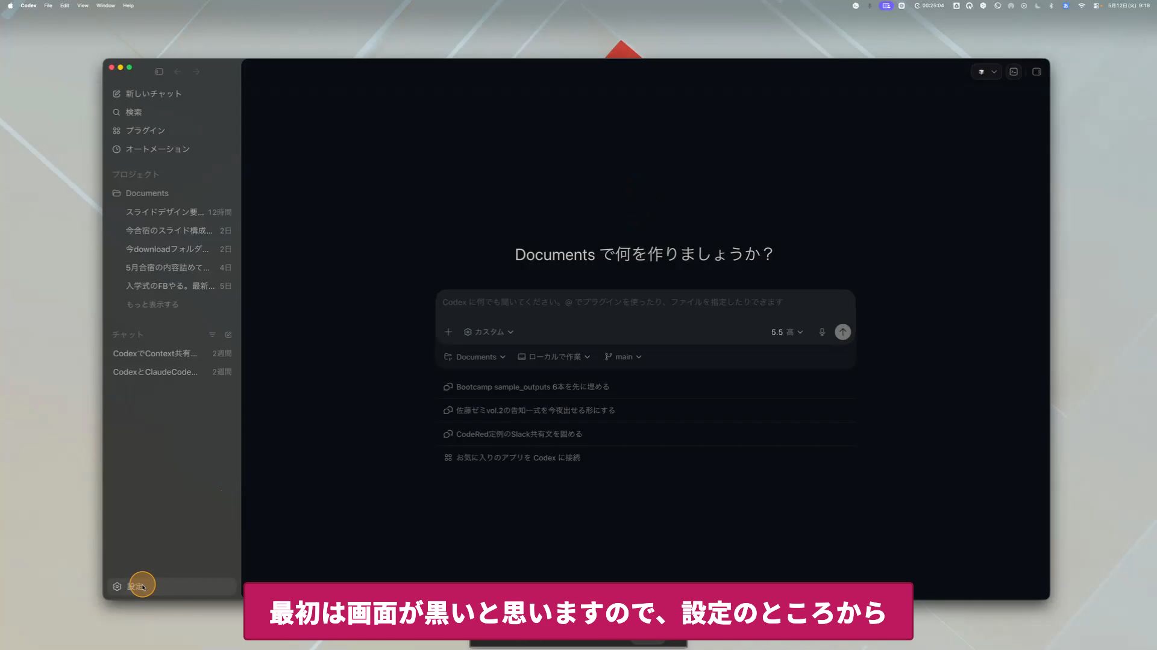Focus the Codex prompt input field

pos(645,302)
